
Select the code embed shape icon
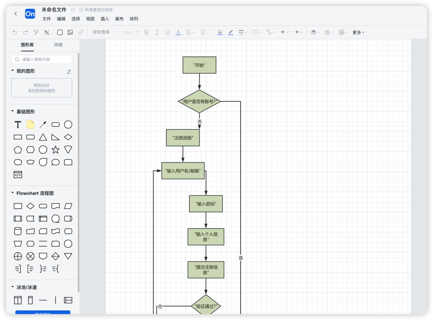coord(18,175)
